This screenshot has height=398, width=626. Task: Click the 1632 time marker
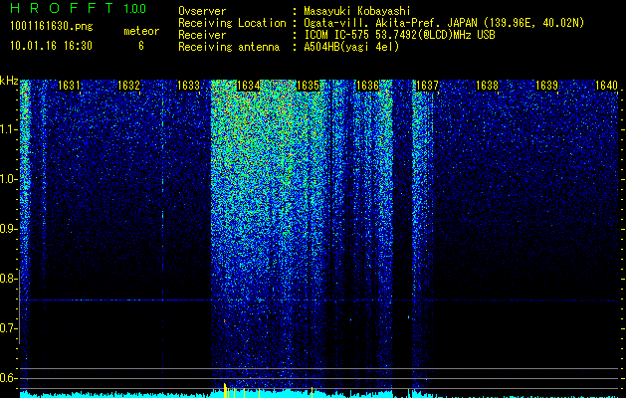[128, 86]
